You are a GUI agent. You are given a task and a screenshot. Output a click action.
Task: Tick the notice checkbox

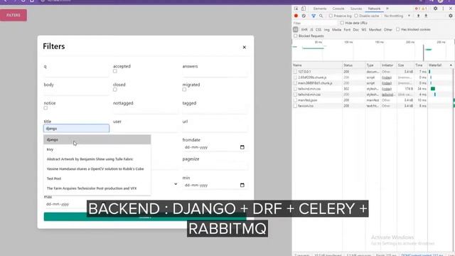point(45,108)
